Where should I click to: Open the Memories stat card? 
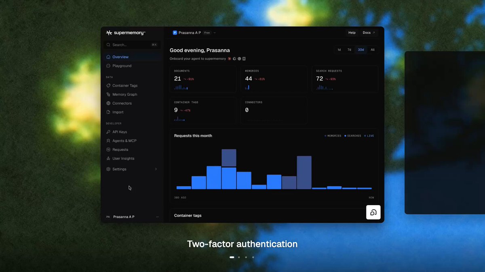point(274,79)
